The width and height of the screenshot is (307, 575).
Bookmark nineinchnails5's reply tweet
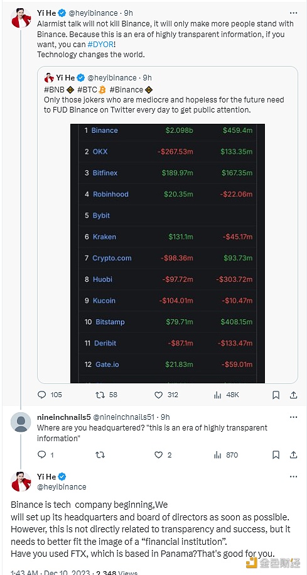[276, 455]
